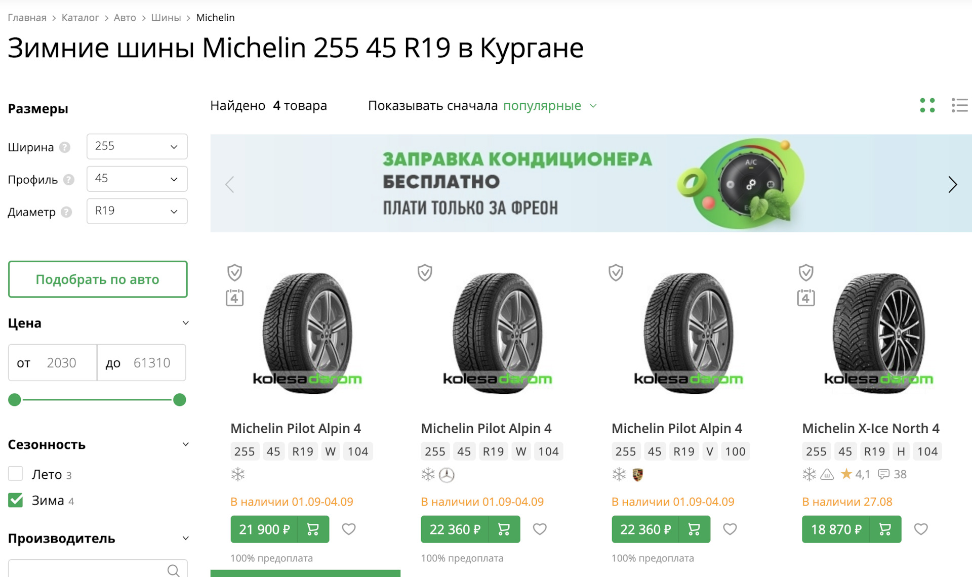This screenshot has height=577, width=972.
Task: Open the Ширина 255 dropdown
Action: [137, 146]
